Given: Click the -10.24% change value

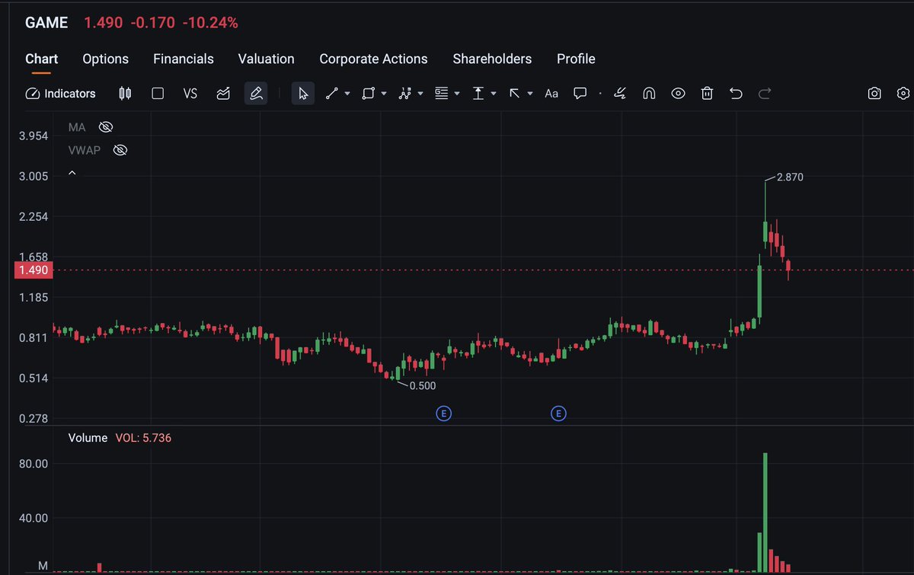Looking at the screenshot, I should (x=210, y=23).
